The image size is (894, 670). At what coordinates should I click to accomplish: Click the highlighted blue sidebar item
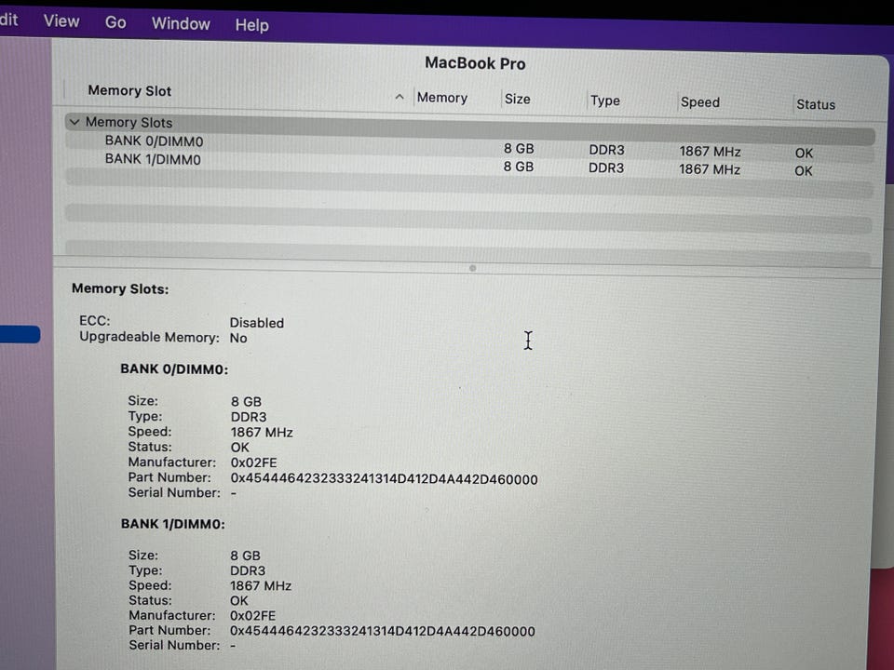[x=20, y=334]
